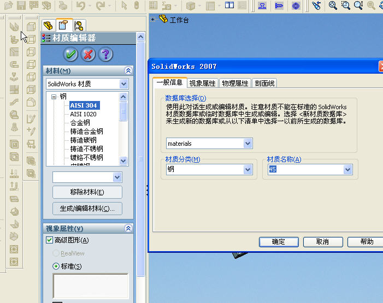This screenshot has height=303, width=383.
Task: Click the 取消 button in dialog
Action: coord(323,242)
